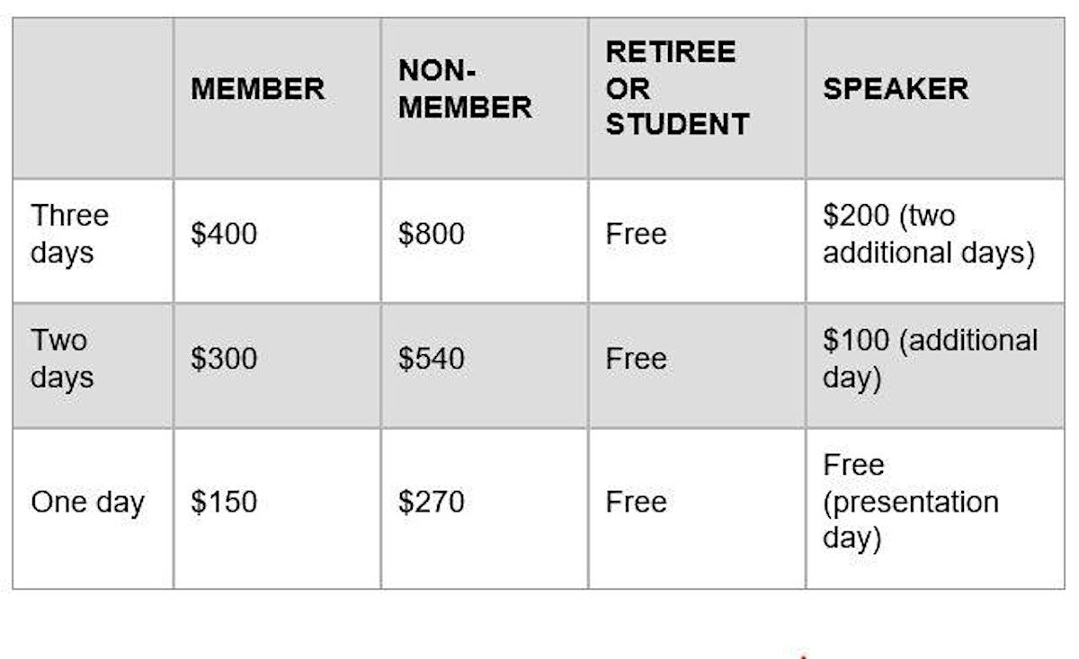
Task: Click the $270 non-member price cell
Action: [x=432, y=502]
